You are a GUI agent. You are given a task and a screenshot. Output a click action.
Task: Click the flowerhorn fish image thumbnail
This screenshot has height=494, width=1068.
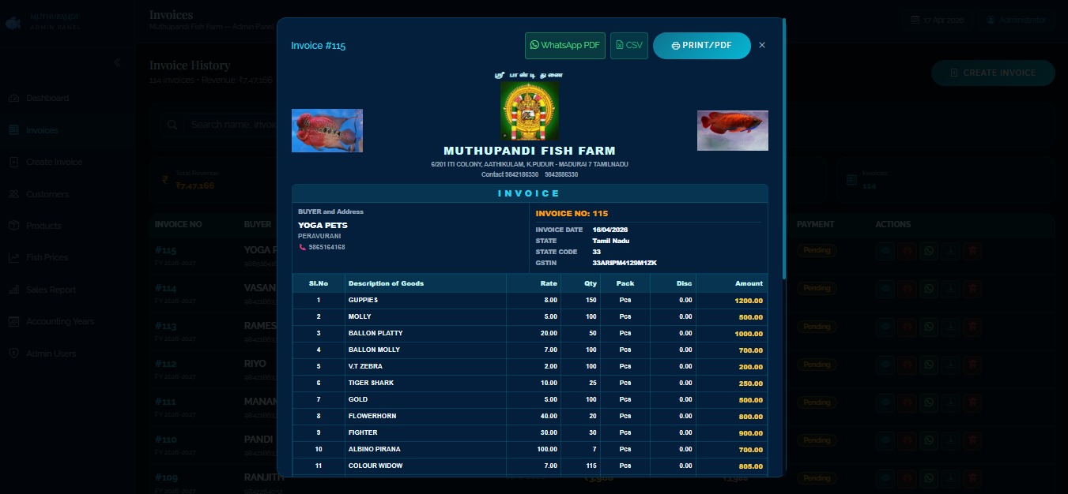point(327,130)
